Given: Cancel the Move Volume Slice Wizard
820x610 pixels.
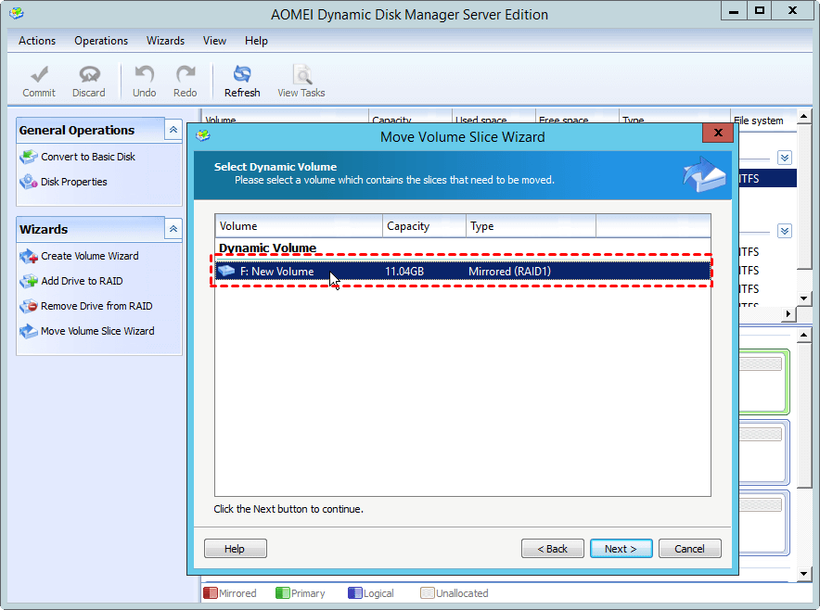Looking at the screenshot, I should point(690,548).
